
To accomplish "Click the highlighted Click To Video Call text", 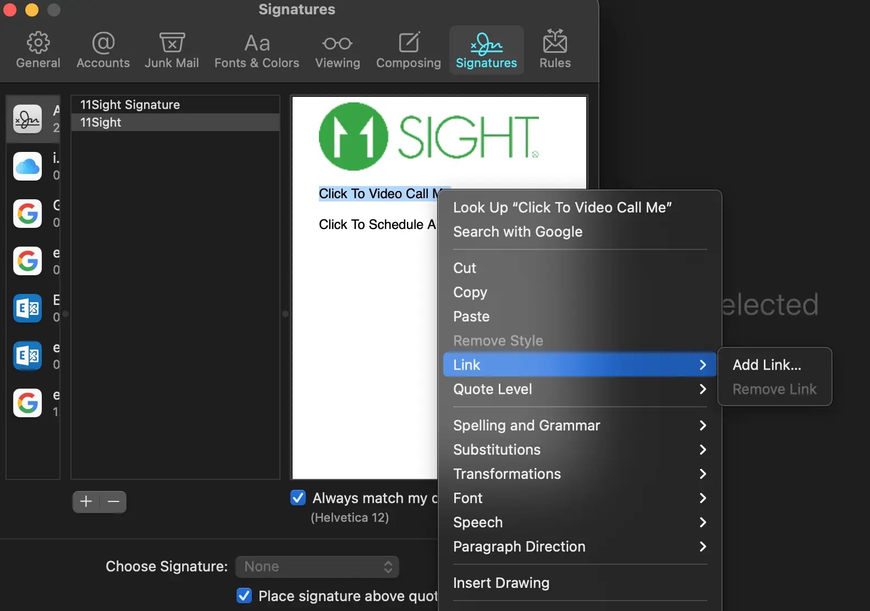I will pyautogui.click(x=378, y=194).
